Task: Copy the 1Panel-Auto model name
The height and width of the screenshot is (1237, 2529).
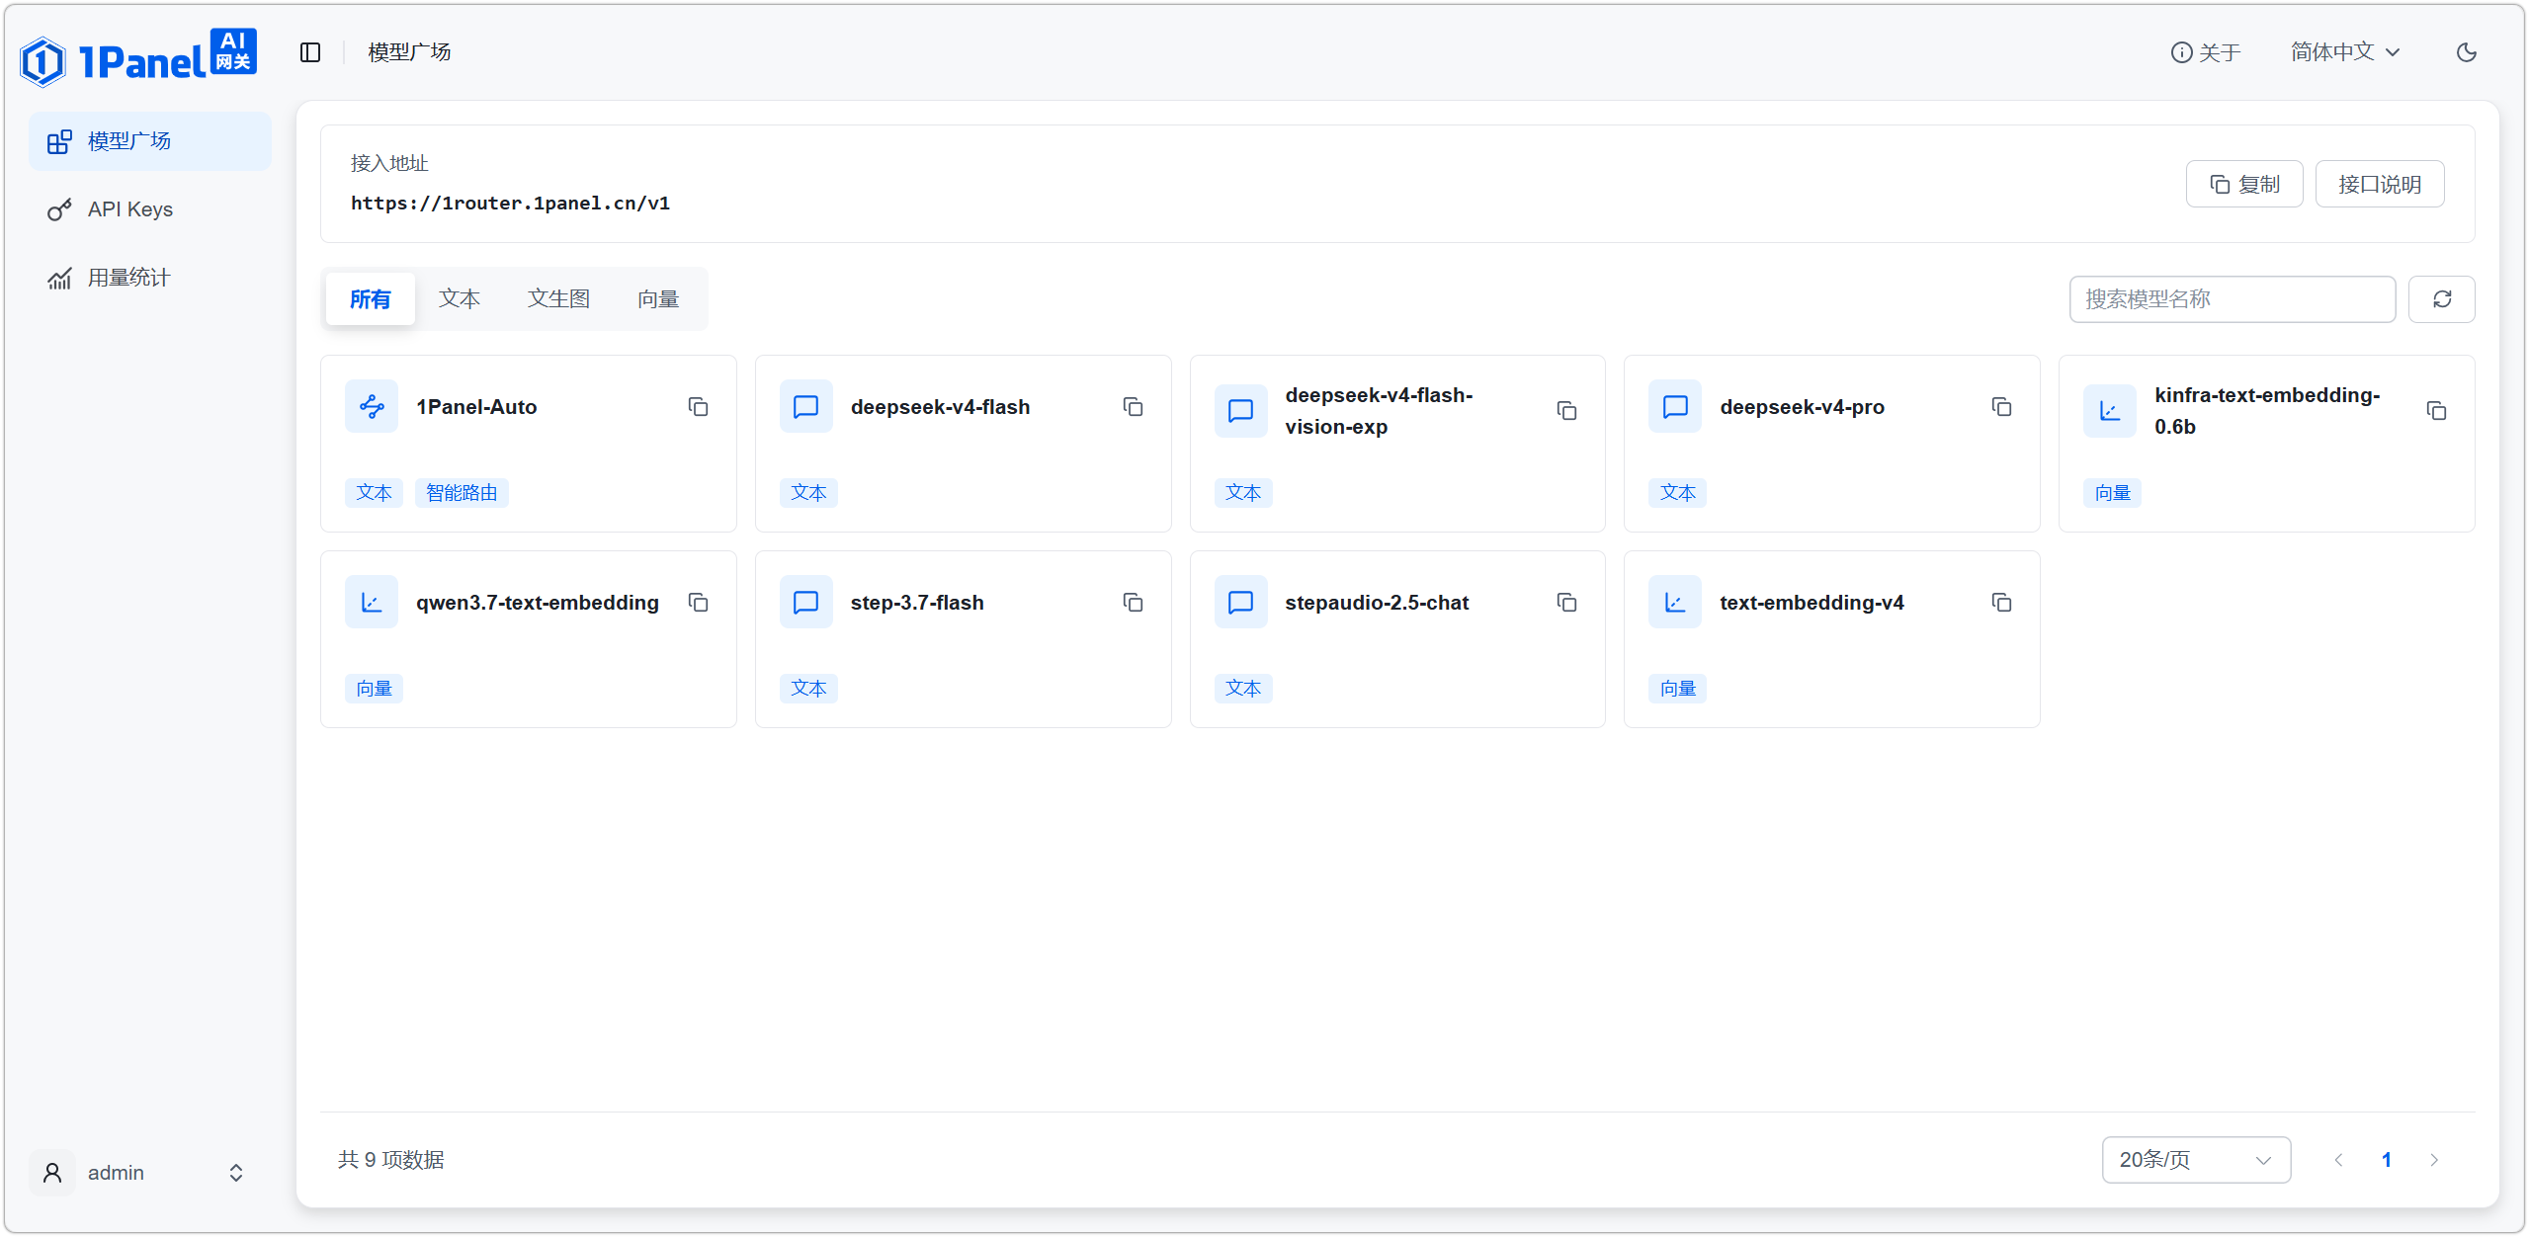Action: point(699,407)
